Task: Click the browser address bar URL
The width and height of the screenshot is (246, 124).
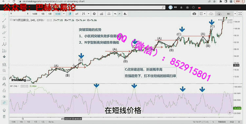Action: pyautogui.click(x=53, y=1)
